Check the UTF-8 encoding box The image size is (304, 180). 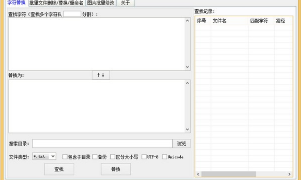[x=144, y=157]
